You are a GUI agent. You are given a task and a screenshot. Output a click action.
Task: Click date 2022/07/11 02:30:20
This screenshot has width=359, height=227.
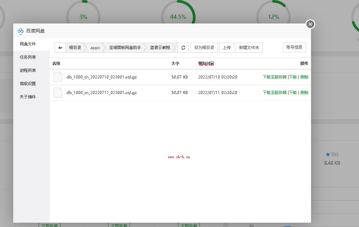[x=218, y=93]
